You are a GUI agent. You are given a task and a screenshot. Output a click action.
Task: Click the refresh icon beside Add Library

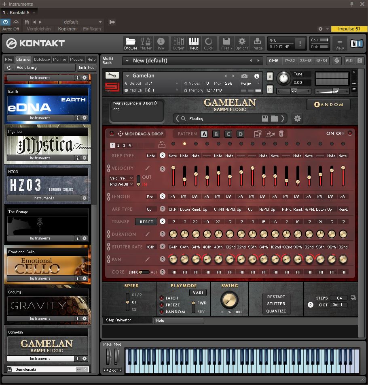coord(9,68)
